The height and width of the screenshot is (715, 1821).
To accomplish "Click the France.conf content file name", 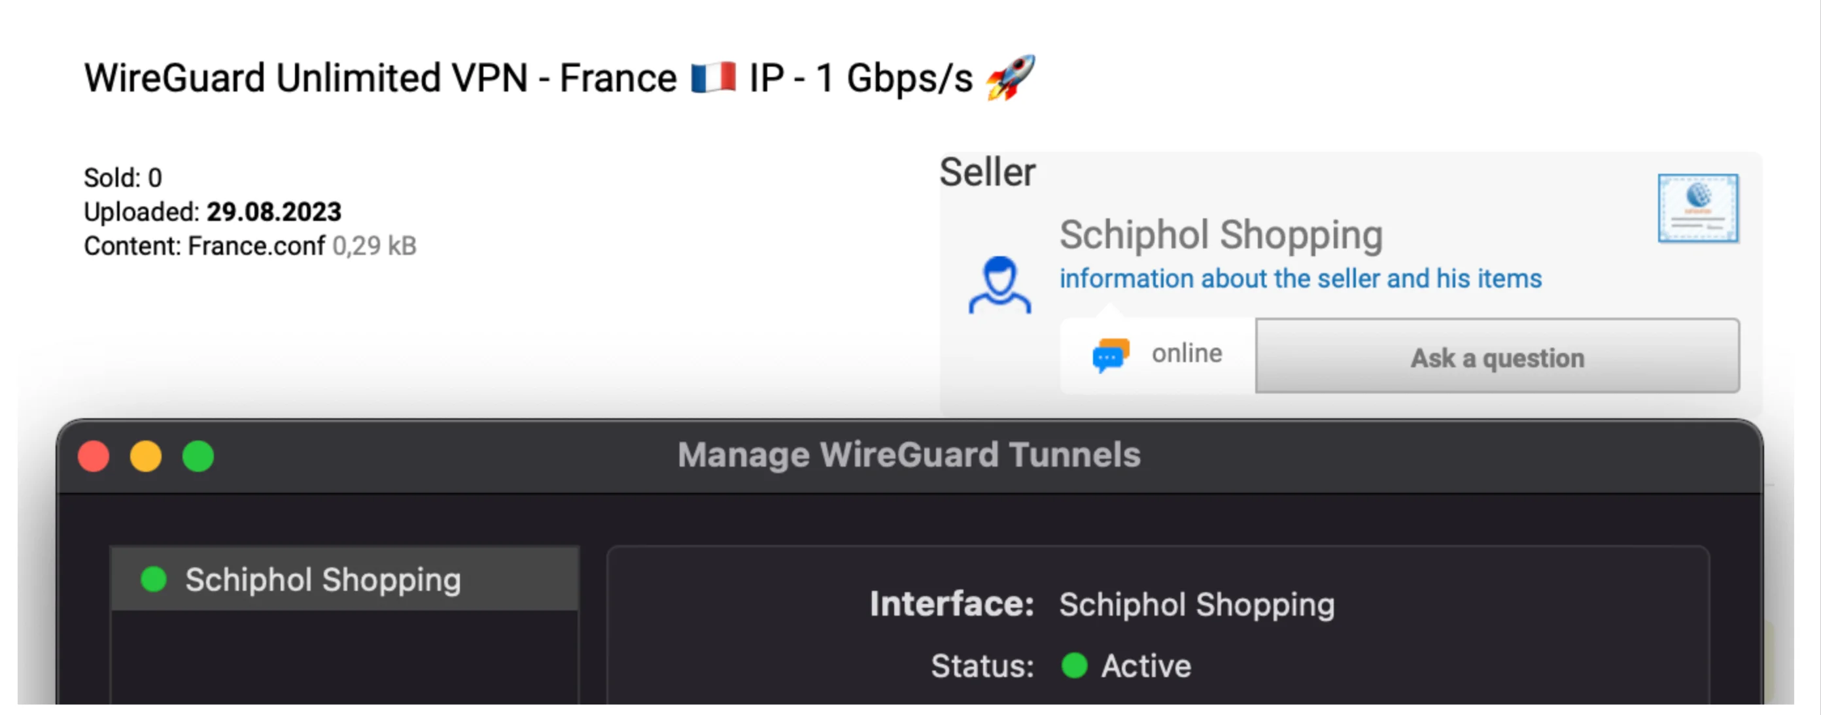I will point(256,246).
